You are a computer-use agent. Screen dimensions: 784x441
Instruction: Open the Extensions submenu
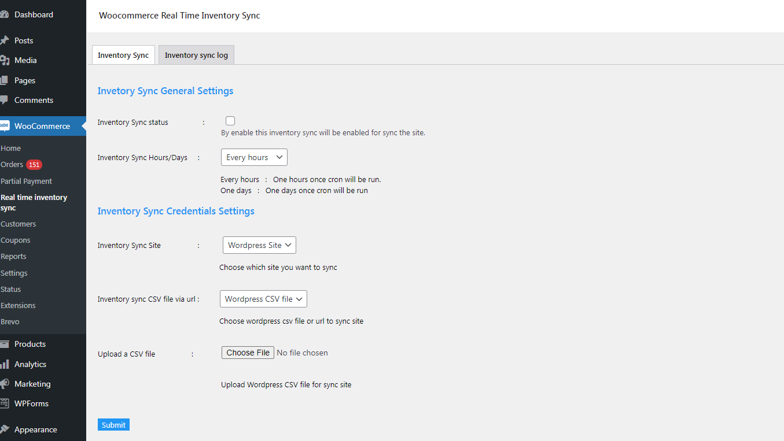point(18,305)
